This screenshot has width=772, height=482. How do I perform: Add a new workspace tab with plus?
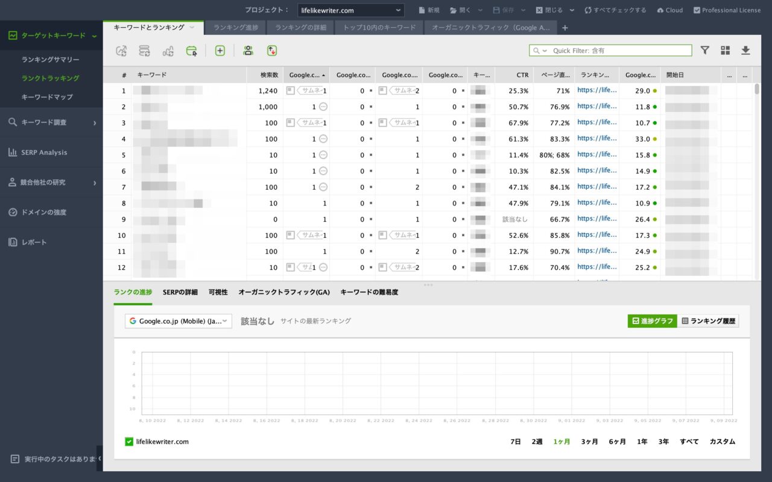[x=565, y=28]
